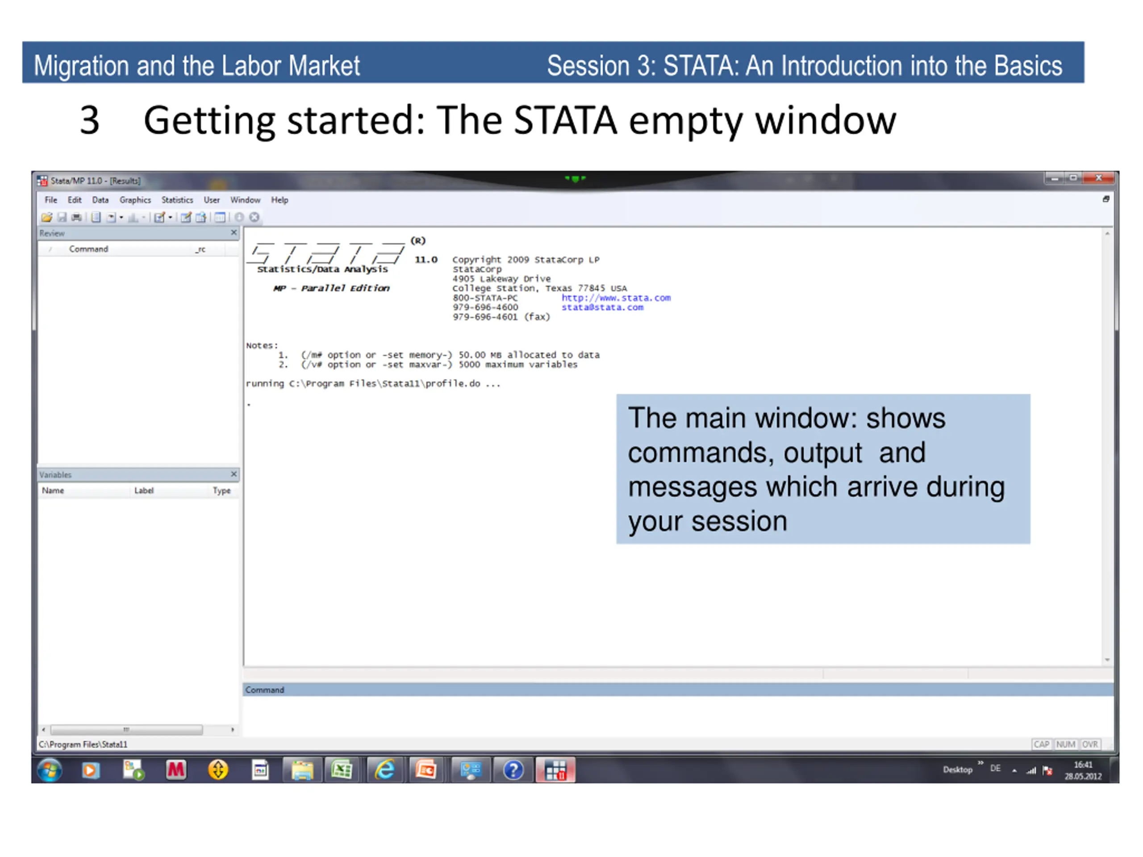
Task: Click the OVR status bar indicator
Action: [1090, 745]
